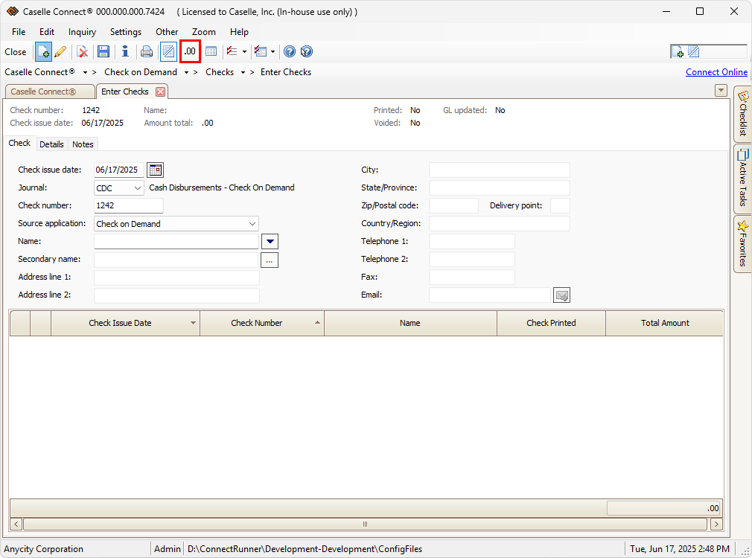Image resolution: width=752 pixels, height=558 pixels.
Task: Click the .00 amount toolbar button
Action: tap(191, 52)
